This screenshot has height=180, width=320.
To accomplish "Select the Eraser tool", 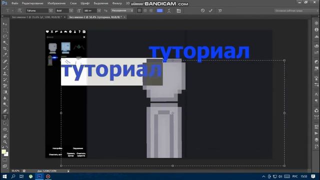I will tap(5, 86).
